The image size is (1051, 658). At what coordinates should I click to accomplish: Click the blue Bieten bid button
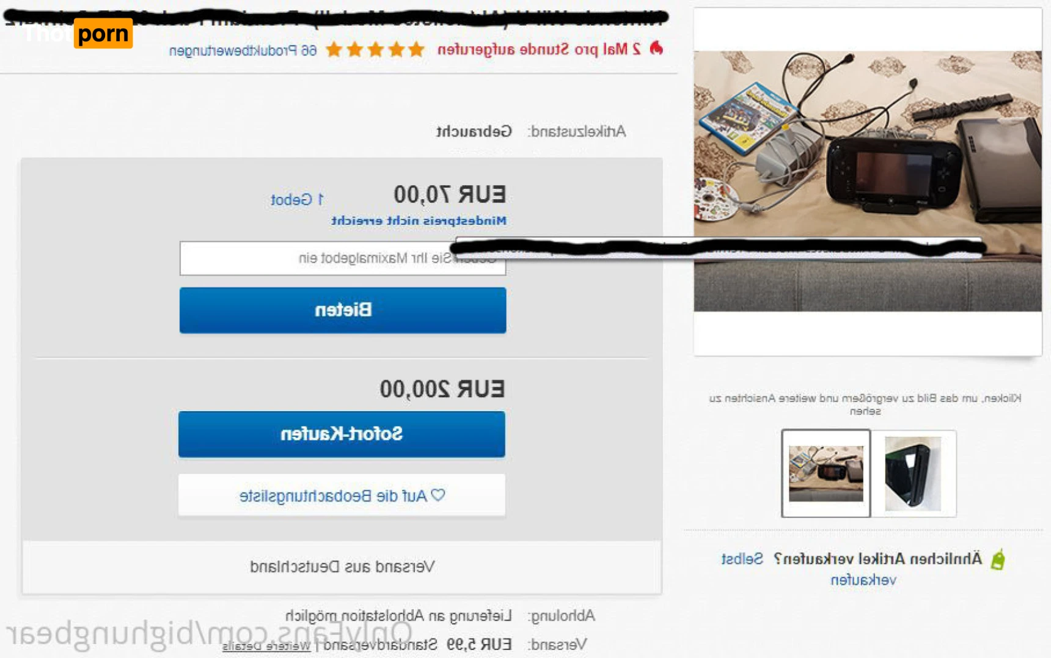[x=343, y=310]
